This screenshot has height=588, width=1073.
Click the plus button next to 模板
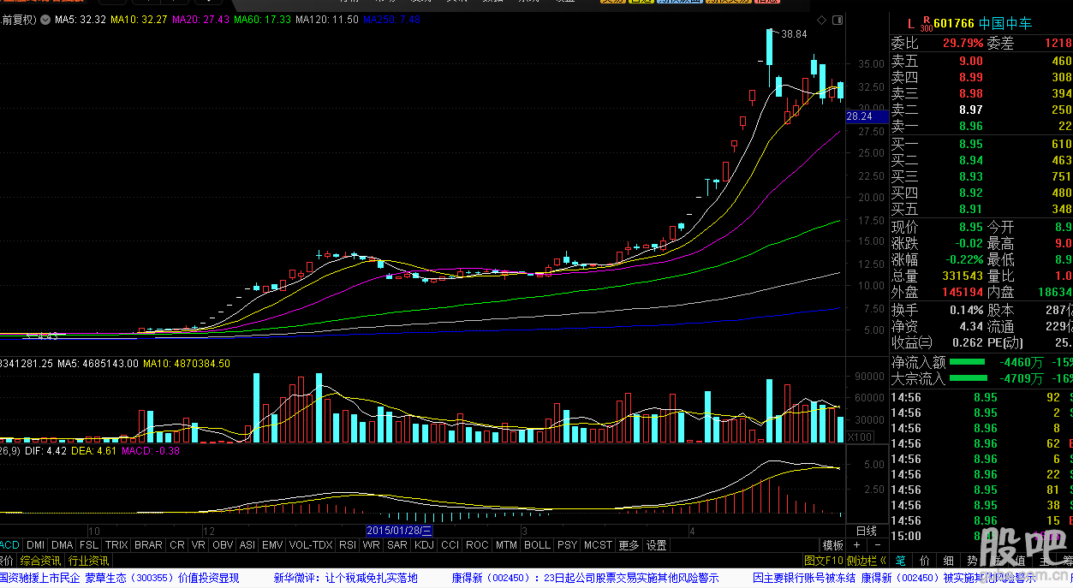(x=856, y=545)
